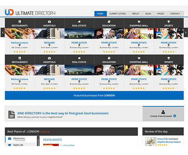Go to the Submit Listing menu item
The image size is (188, 155).
[x=118, y=14]
